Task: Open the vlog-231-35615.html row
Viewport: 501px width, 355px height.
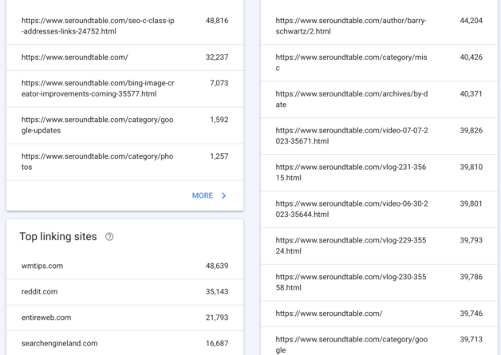Action: [379, 172]
